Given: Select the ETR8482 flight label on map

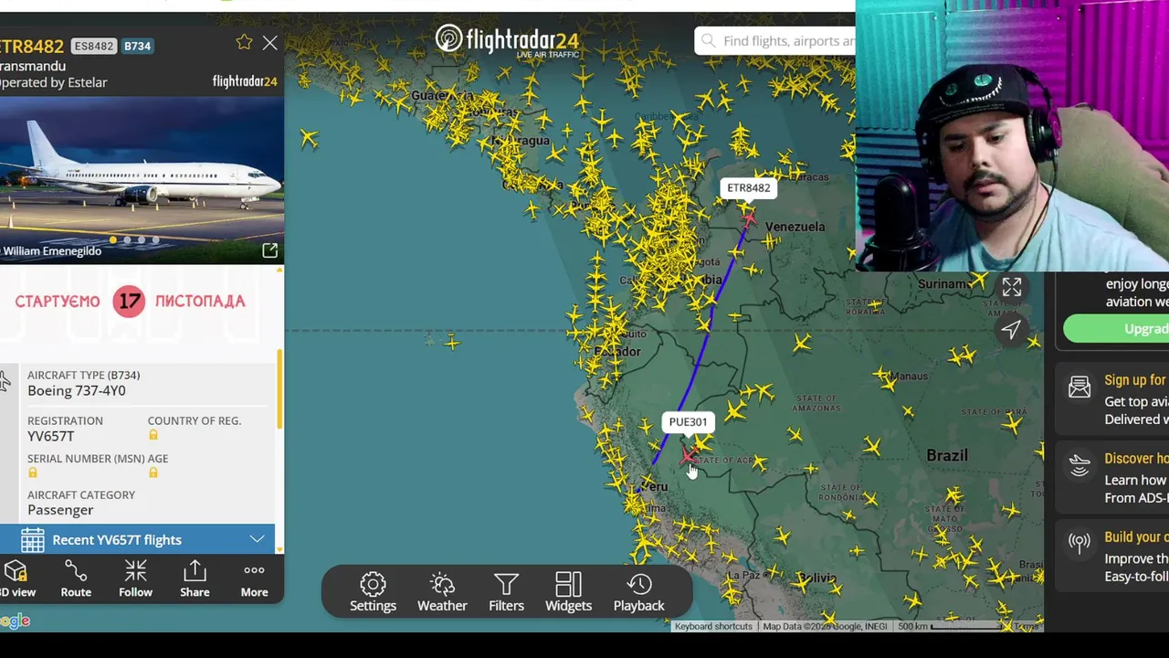Looking at the screenshot, I should point(748,188).
